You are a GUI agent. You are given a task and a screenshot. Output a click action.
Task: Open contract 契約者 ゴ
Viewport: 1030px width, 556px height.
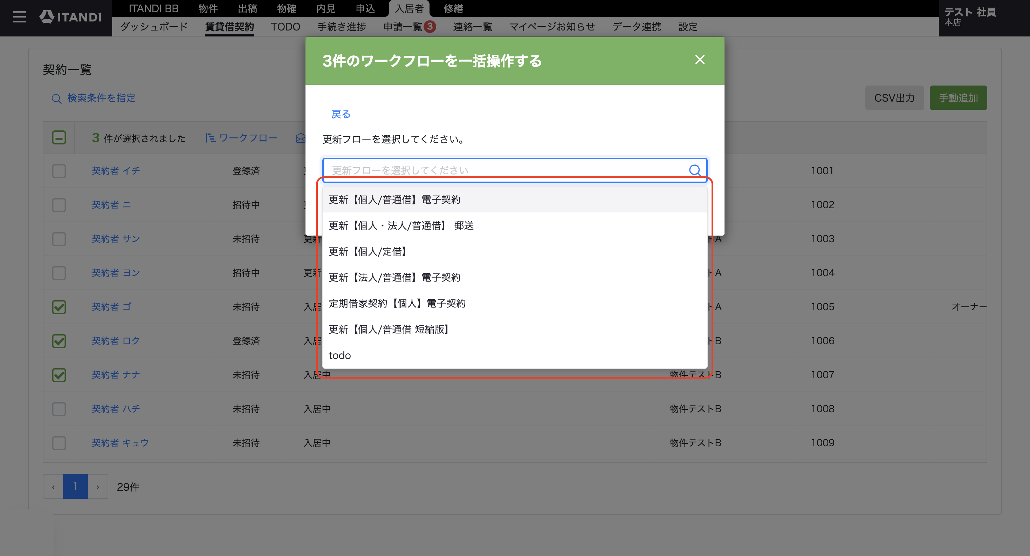coord(111,307)
